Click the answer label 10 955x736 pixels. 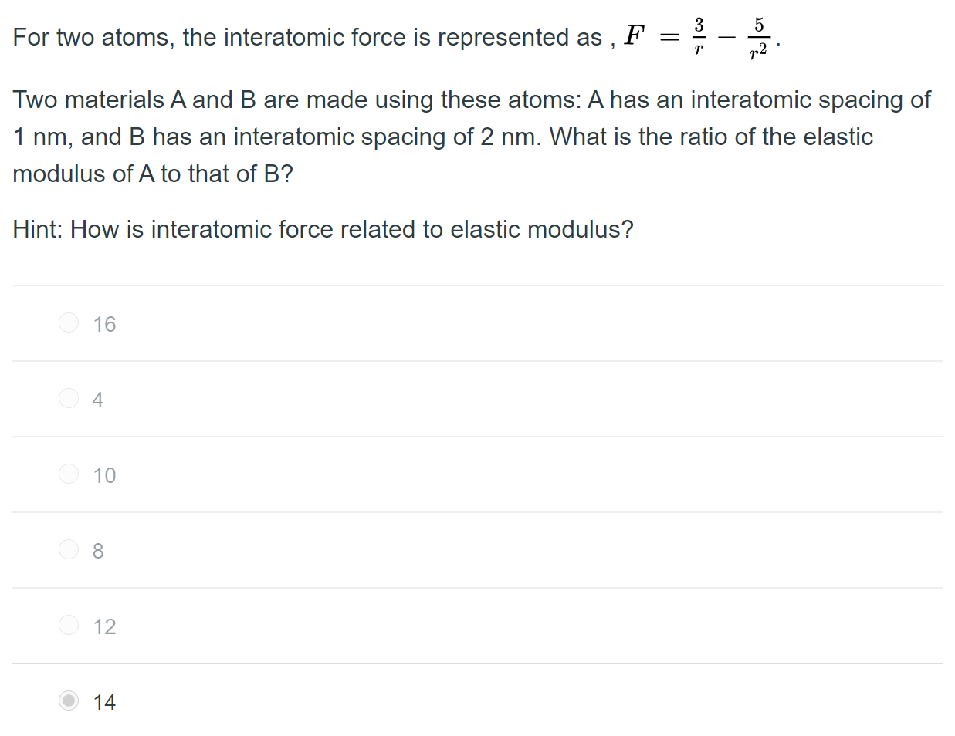pyautogui.click(x=104, y=475)
